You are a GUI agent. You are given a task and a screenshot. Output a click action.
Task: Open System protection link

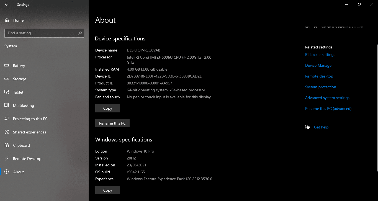(321, 87)
